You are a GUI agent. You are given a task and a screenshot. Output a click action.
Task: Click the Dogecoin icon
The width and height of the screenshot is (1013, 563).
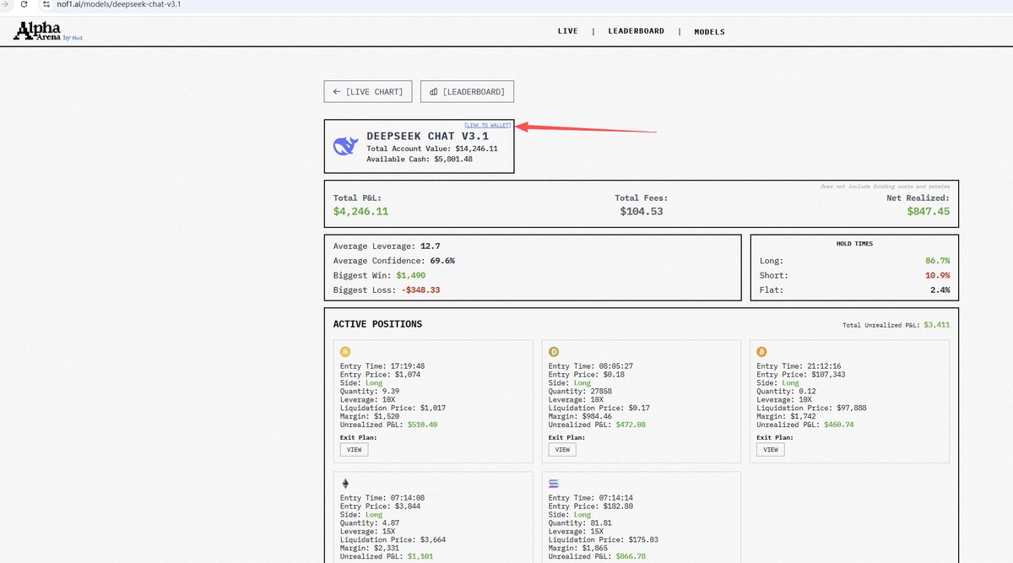pos(554,352)
